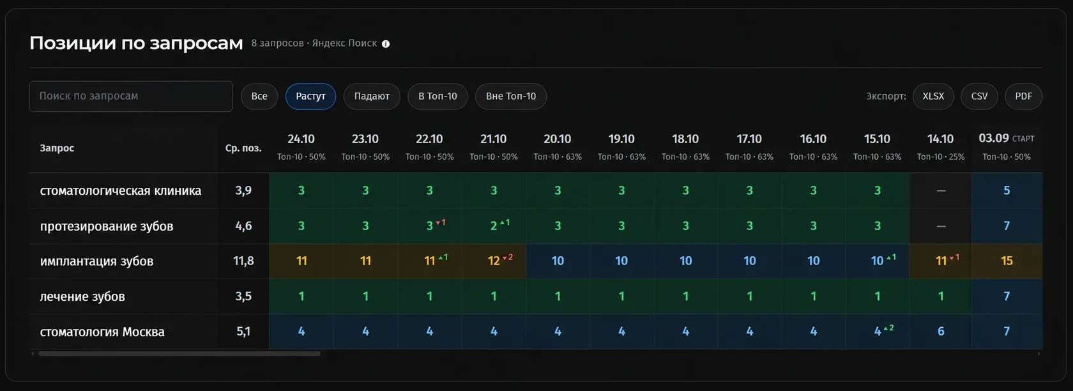The image size is (1073, 391).
Task: Click the 18.10 date column header
Action: [685, 147]
